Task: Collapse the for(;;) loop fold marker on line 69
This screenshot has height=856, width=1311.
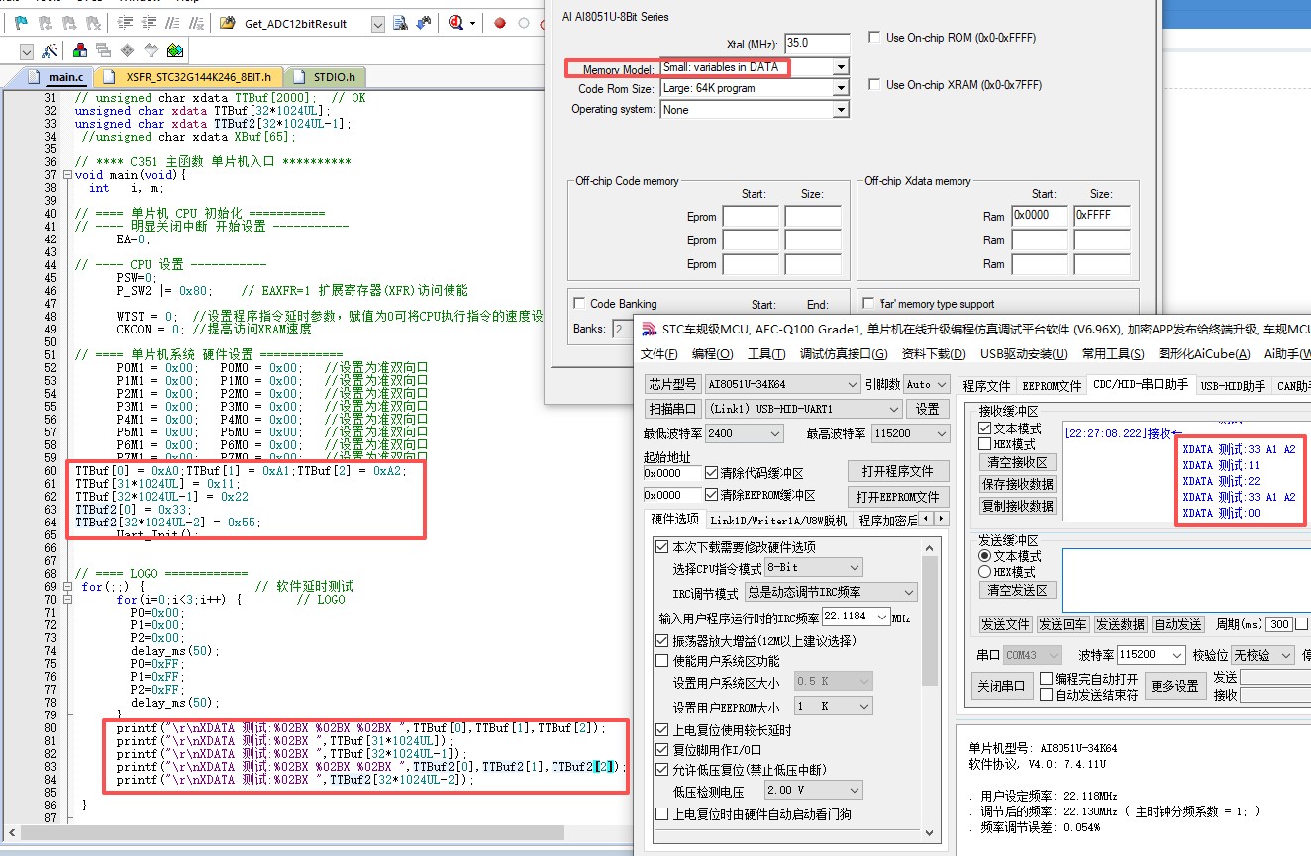Action: pos(67,586)
